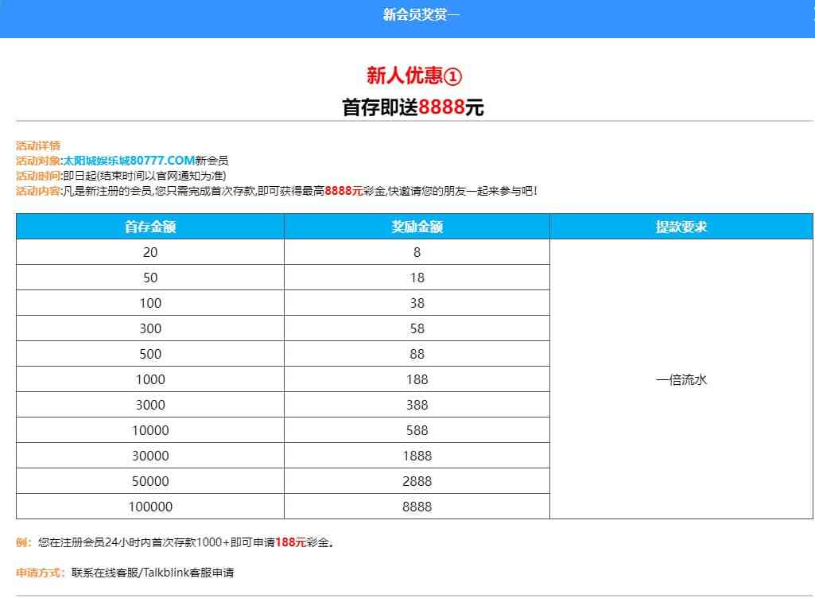The width and height of the screenshot is (815, 602).
Task: Click the 一倍流水 requirement cell
Action: (x=681, y=379)
